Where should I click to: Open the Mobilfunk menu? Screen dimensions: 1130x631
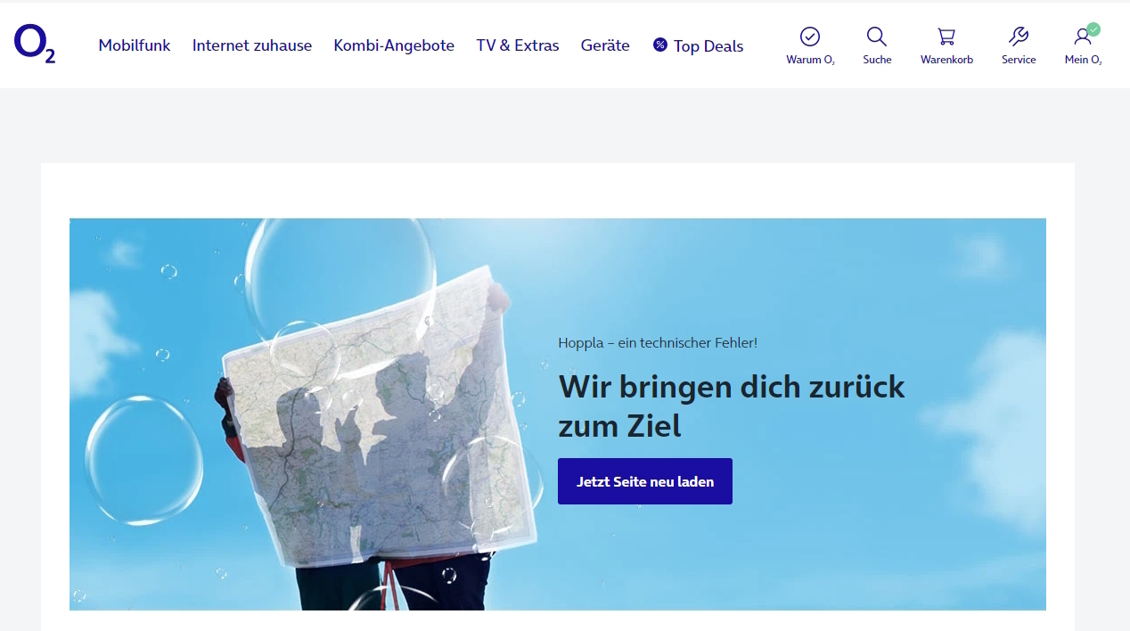click(135, 45)
